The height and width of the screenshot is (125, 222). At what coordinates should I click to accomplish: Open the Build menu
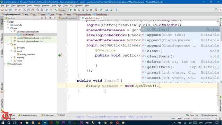click(54, 6)
